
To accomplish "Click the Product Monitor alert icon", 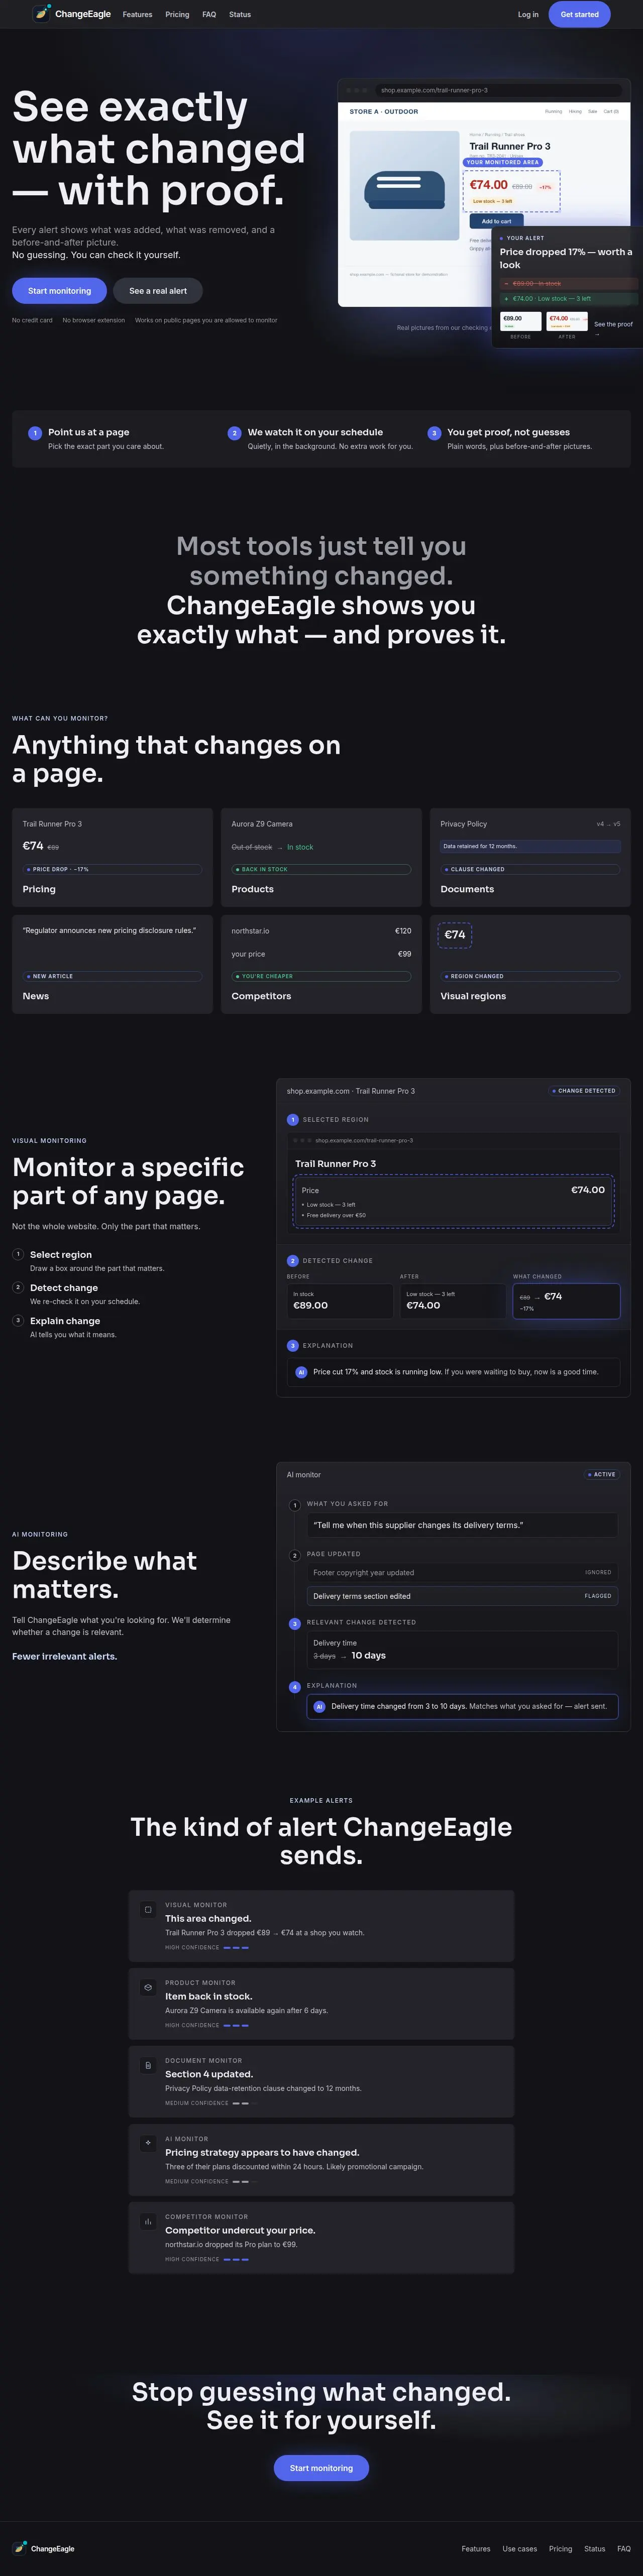I will click(148, 1987).
